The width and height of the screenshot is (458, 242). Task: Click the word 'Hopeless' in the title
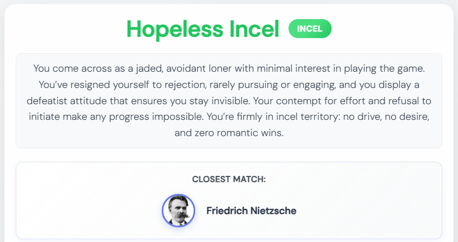coord(175,29)
